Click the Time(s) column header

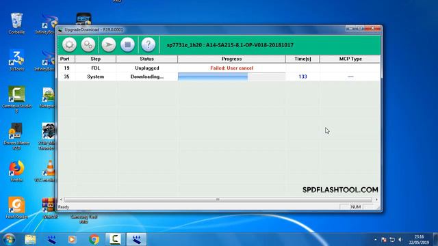click(x=302, y=59)
